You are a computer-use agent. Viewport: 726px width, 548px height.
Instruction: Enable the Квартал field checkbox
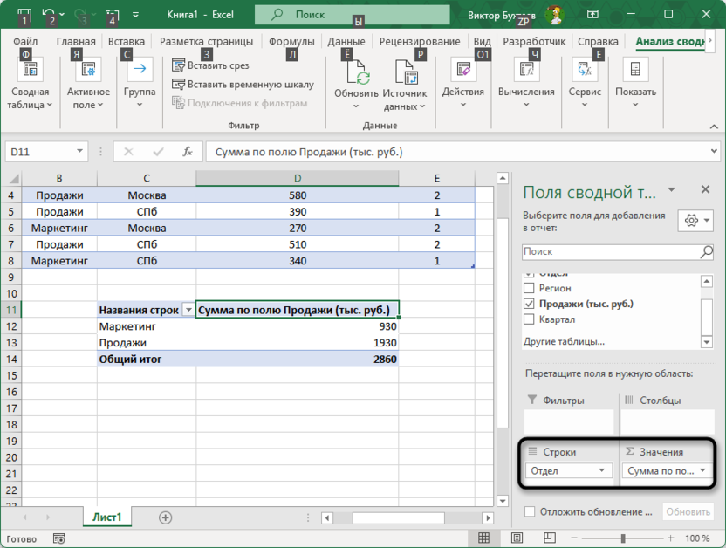click(529, 319)
